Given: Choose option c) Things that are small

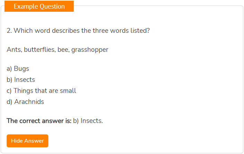Looking at the screenshot, I should (42, 91).
